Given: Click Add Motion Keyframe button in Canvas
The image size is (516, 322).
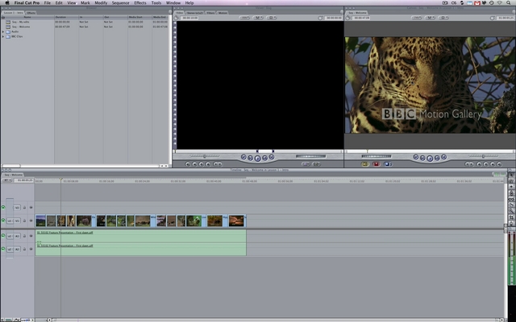Looking at the screenshot, I should tap(486, 164).
